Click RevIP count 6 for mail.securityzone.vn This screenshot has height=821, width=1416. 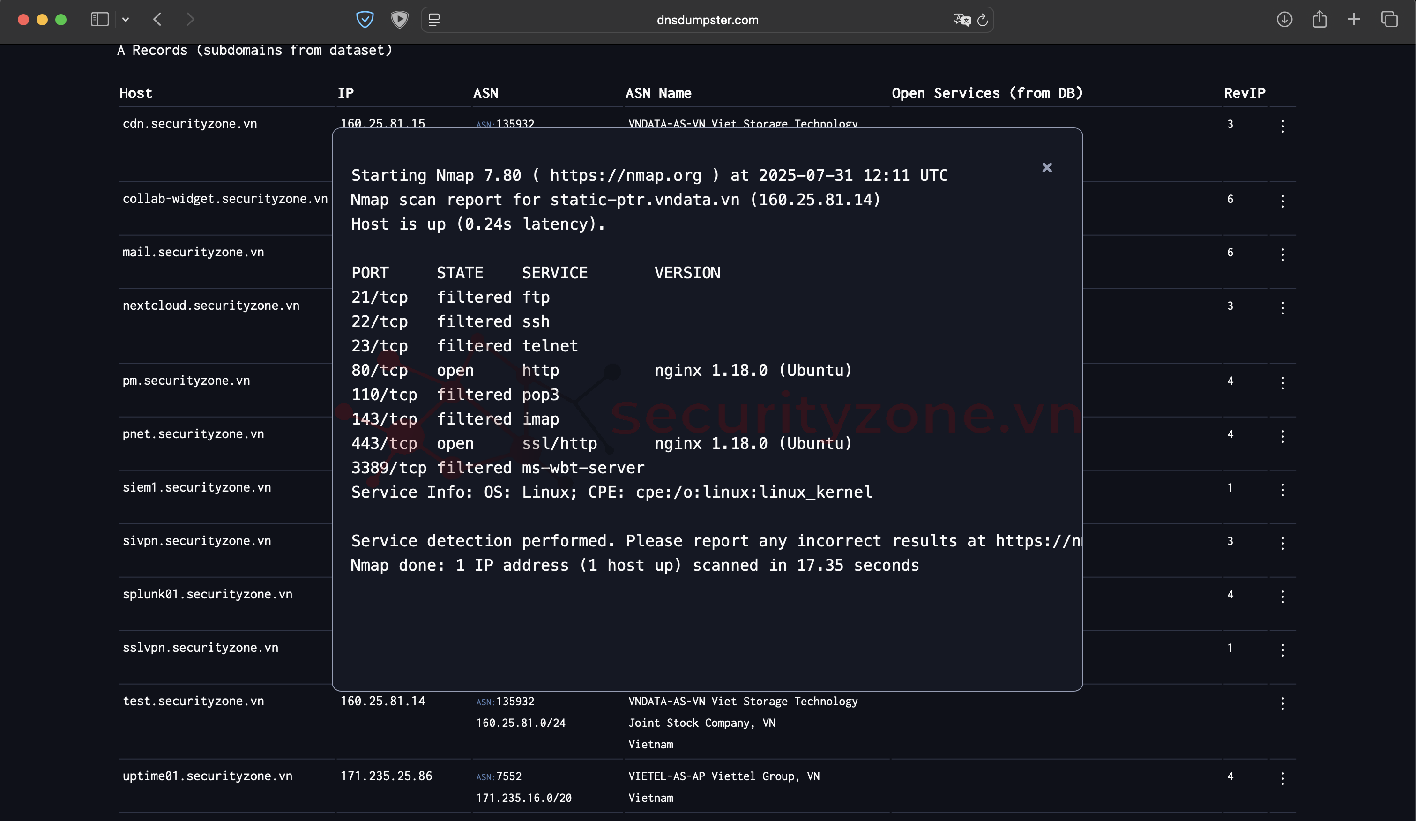(1230, 252)
